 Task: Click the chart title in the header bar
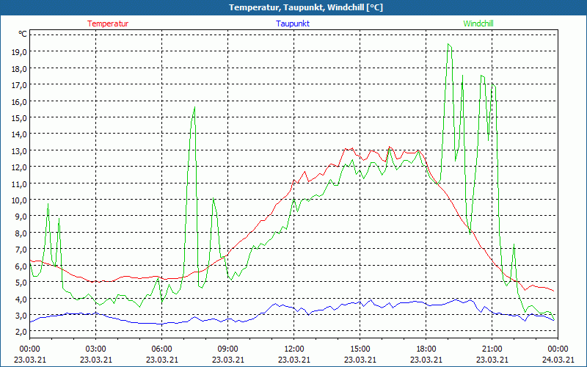(x=293, y=7)
